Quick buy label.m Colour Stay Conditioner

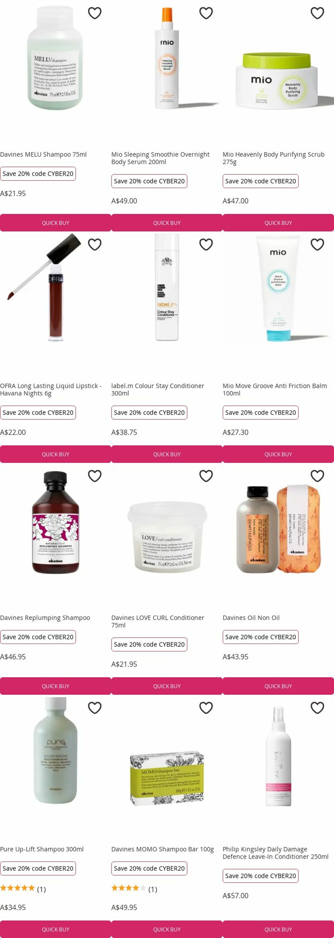167,454
